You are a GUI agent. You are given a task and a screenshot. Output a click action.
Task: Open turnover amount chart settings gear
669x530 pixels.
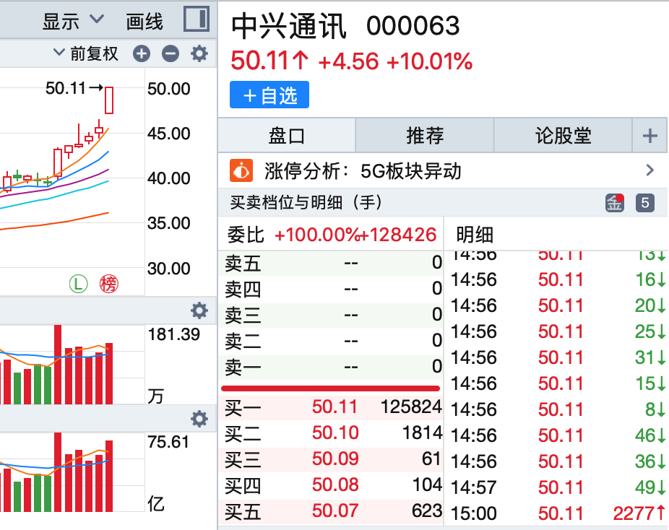pyautogui.click(x=199, y=419)
